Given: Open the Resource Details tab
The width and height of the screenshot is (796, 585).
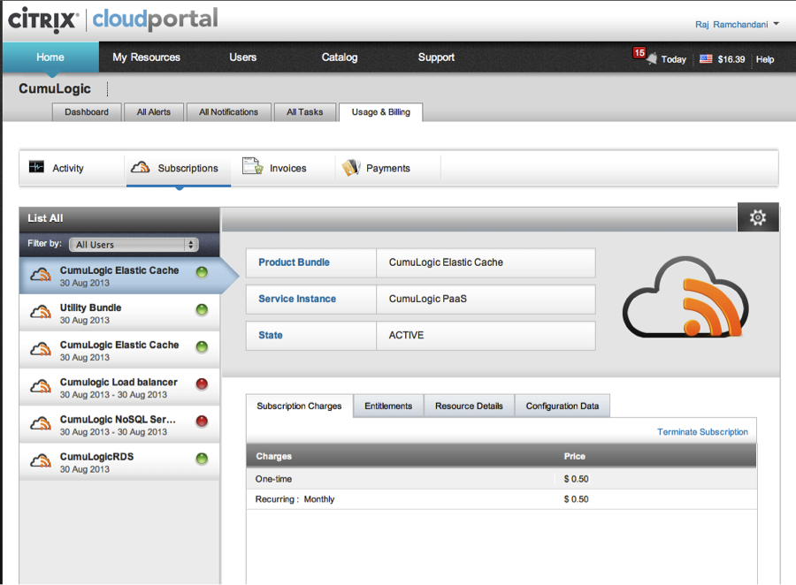Looking at the screenshot, I should pyautogui.click(x=469, y=406).
